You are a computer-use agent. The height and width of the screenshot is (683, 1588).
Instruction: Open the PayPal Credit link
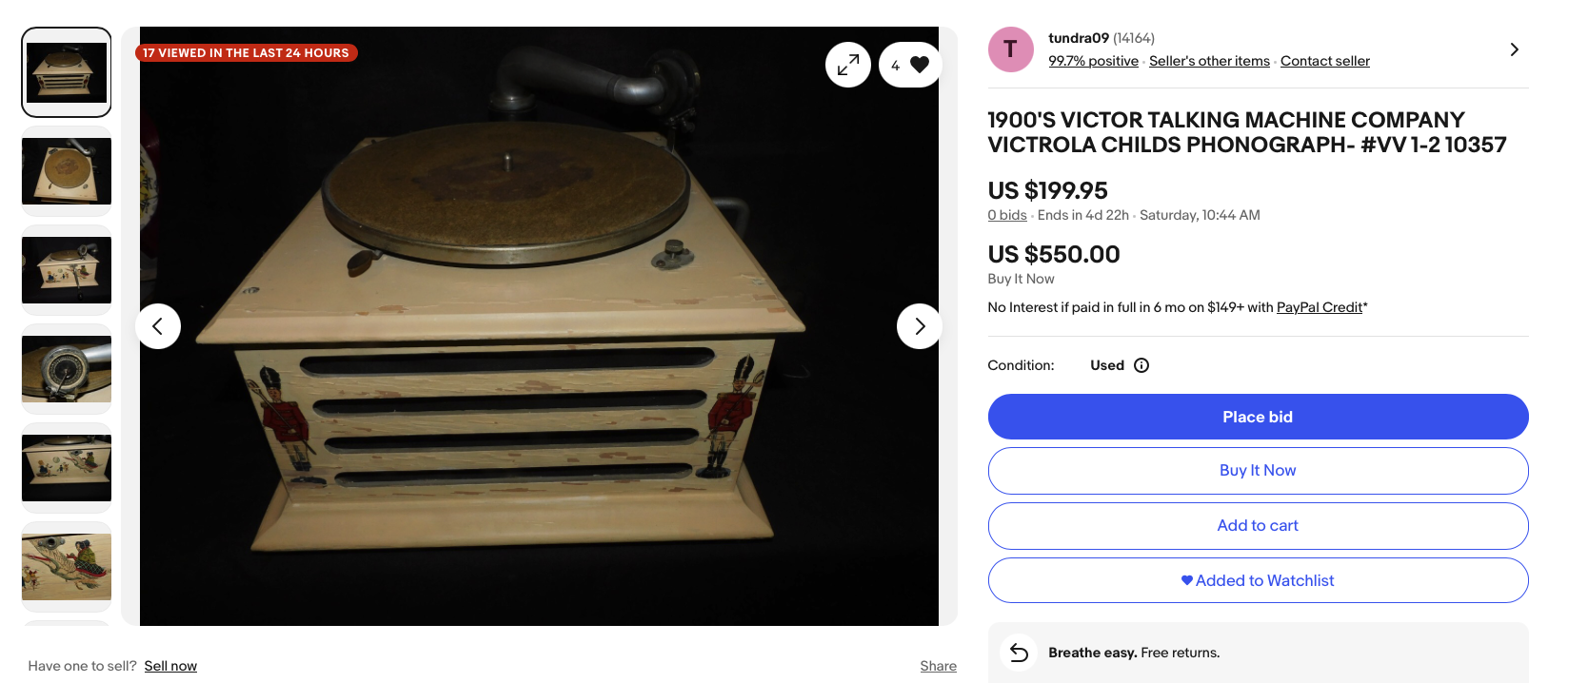1320,307
